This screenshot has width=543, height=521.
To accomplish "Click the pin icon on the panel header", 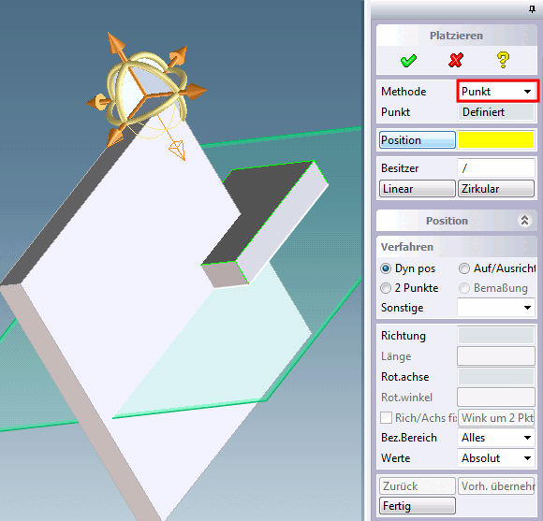I will pos(533,9).
